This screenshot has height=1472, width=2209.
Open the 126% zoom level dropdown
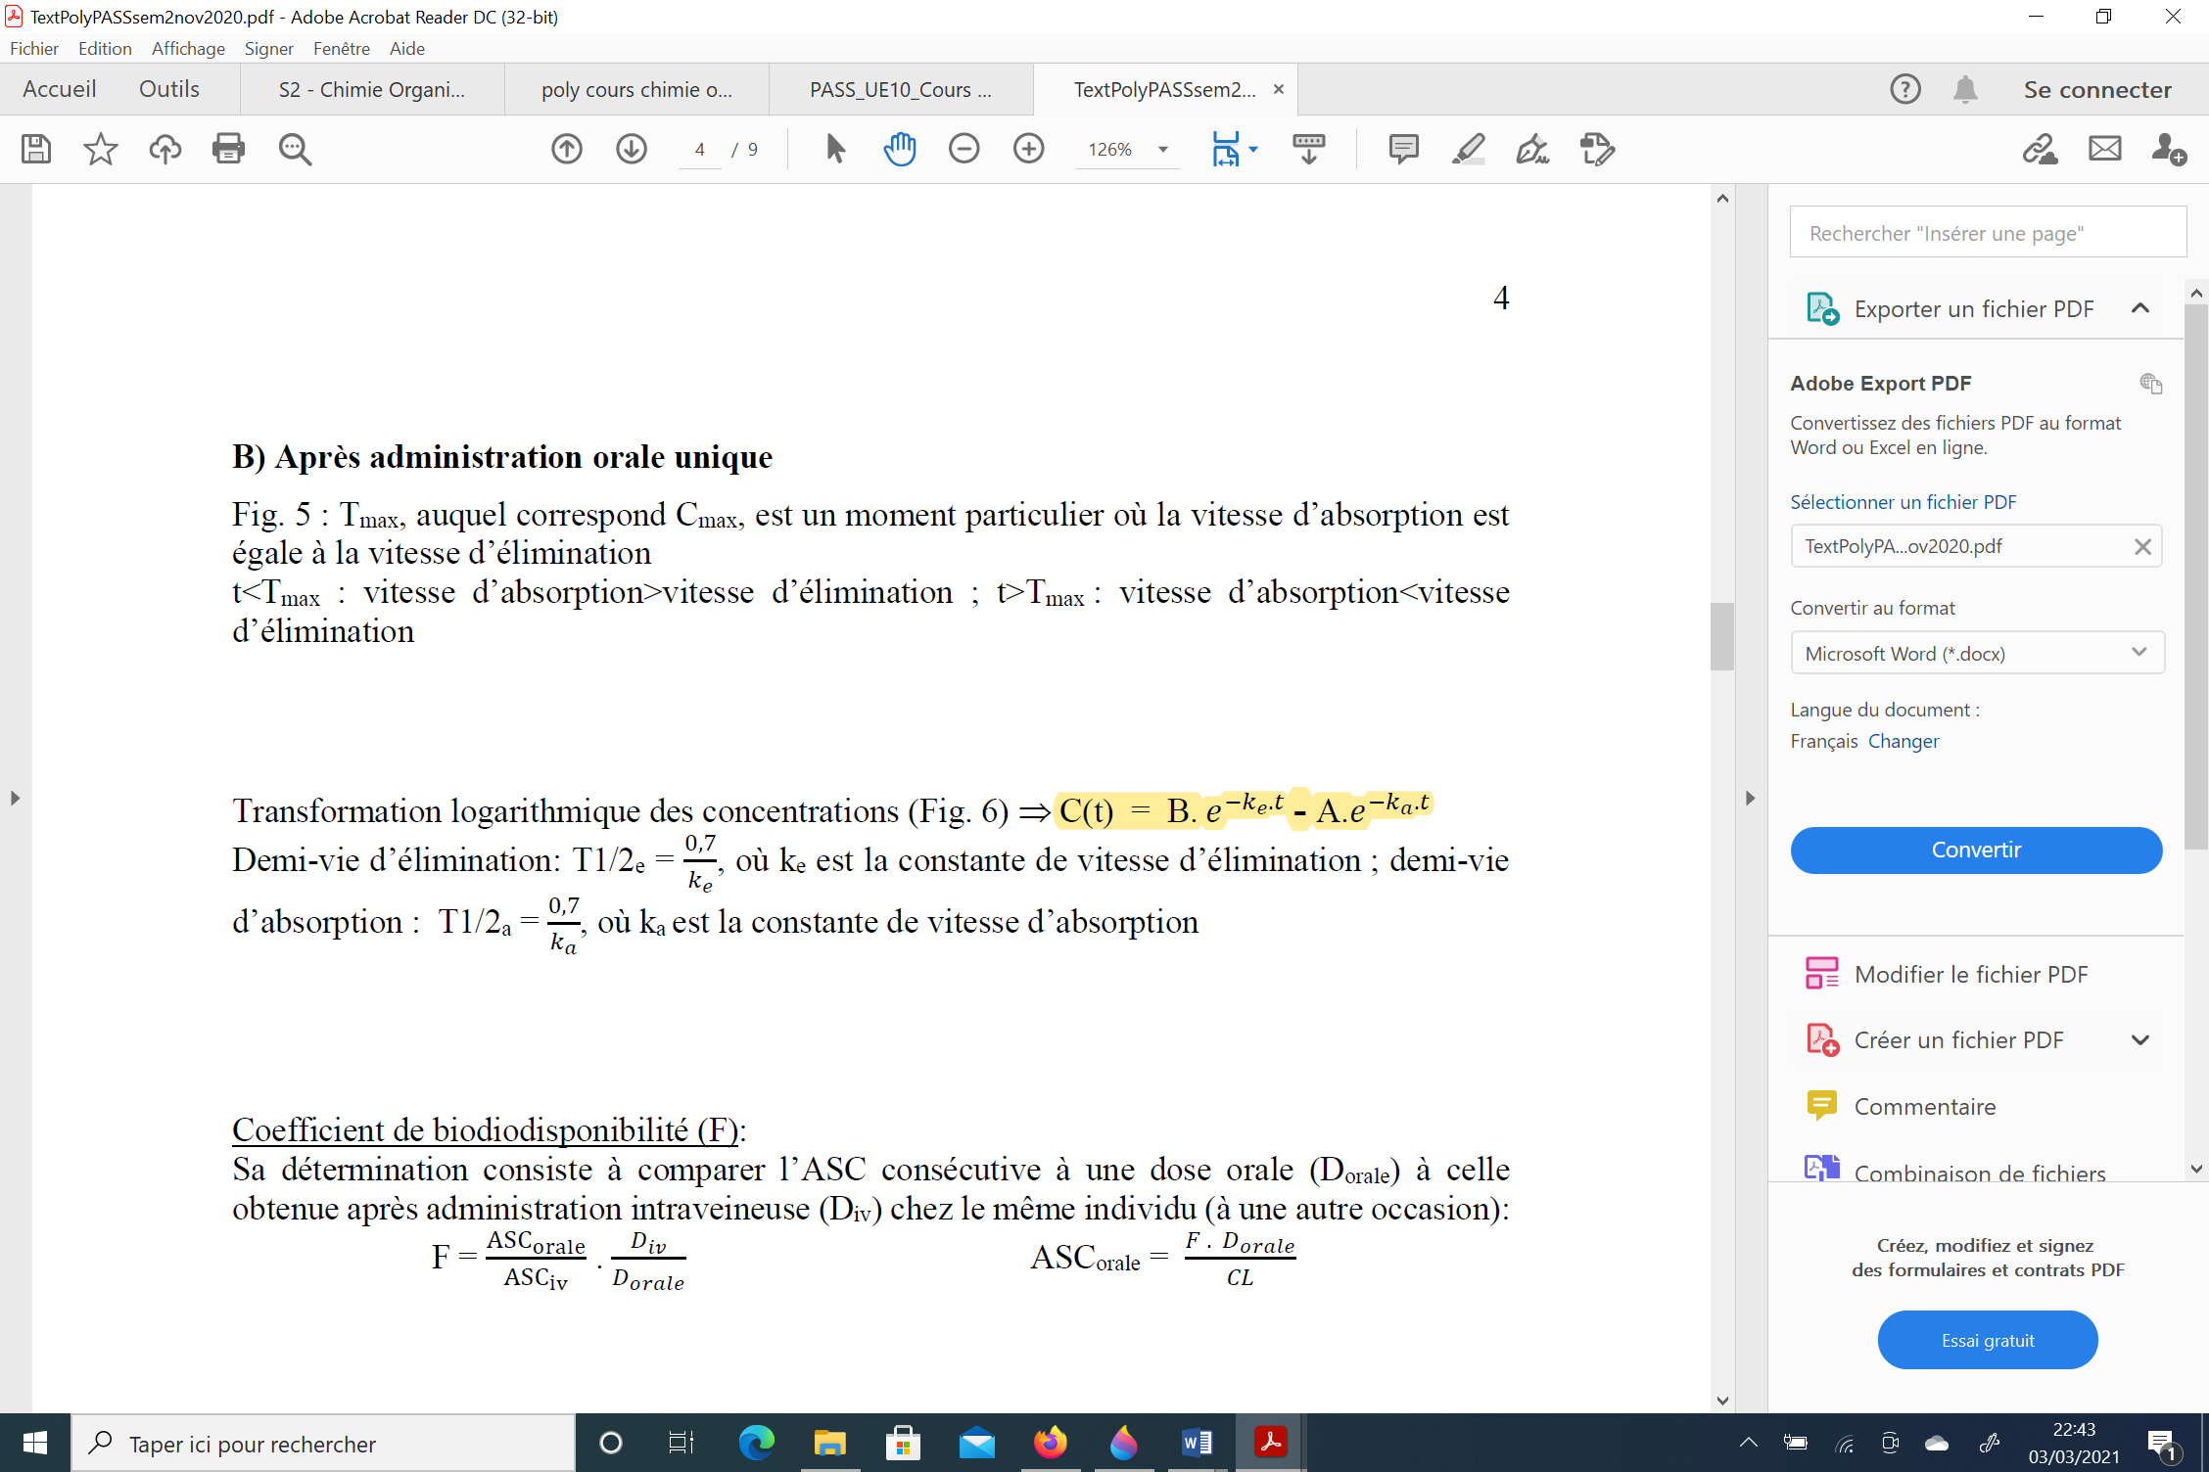(1163, 150)
